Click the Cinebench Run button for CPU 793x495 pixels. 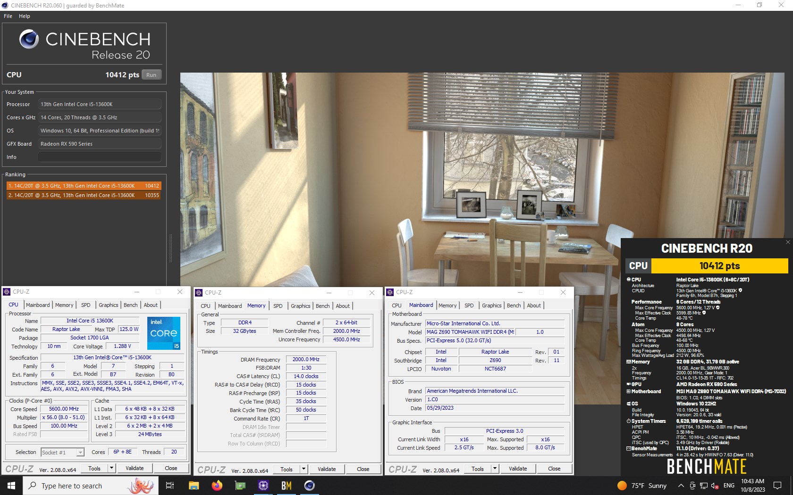pos(151,75)
